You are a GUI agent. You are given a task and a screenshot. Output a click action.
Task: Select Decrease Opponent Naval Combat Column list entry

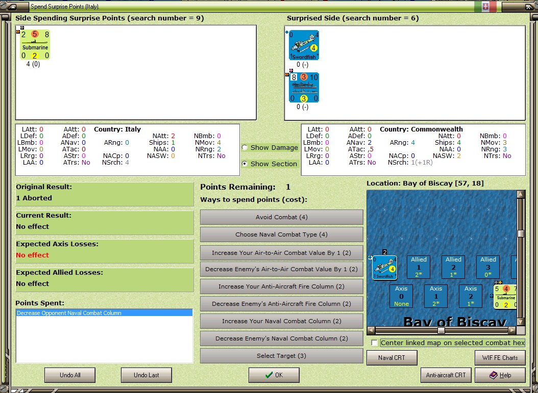pyautogui.click(x=104, y=313)
